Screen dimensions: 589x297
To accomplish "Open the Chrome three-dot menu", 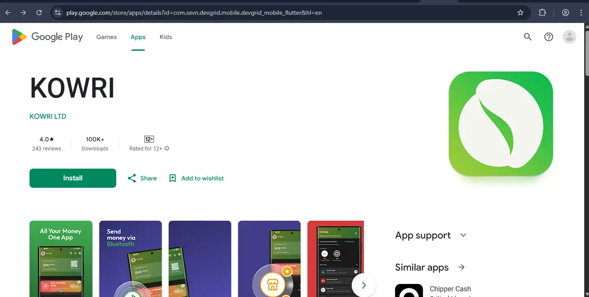I will click(581, 13).
